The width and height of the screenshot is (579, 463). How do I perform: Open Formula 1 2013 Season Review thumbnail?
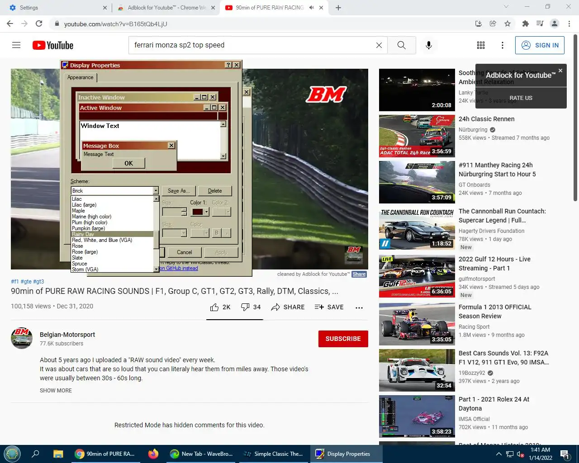[x=417, y=324]
